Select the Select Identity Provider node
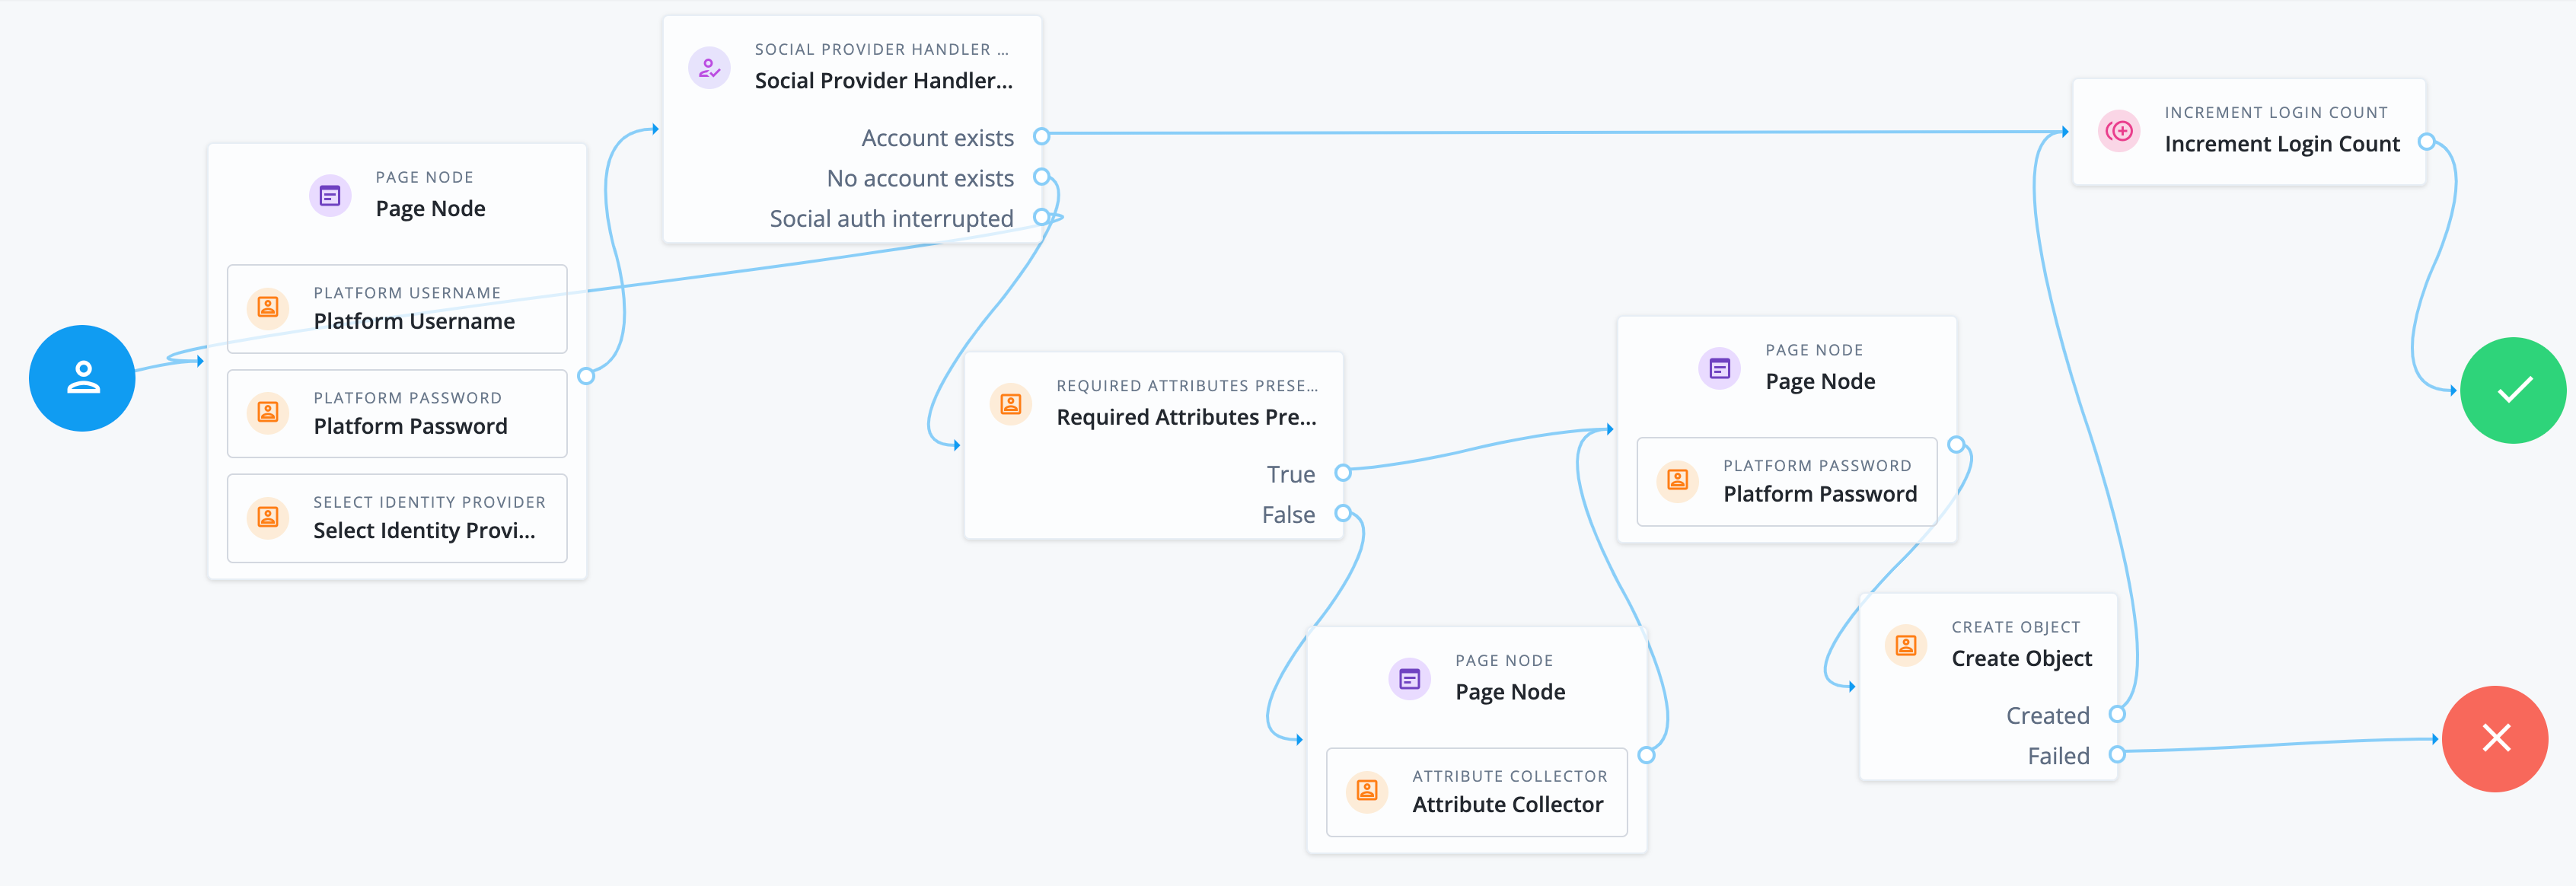This screenshot has height=886, width=2576. [x=397, y=518]
